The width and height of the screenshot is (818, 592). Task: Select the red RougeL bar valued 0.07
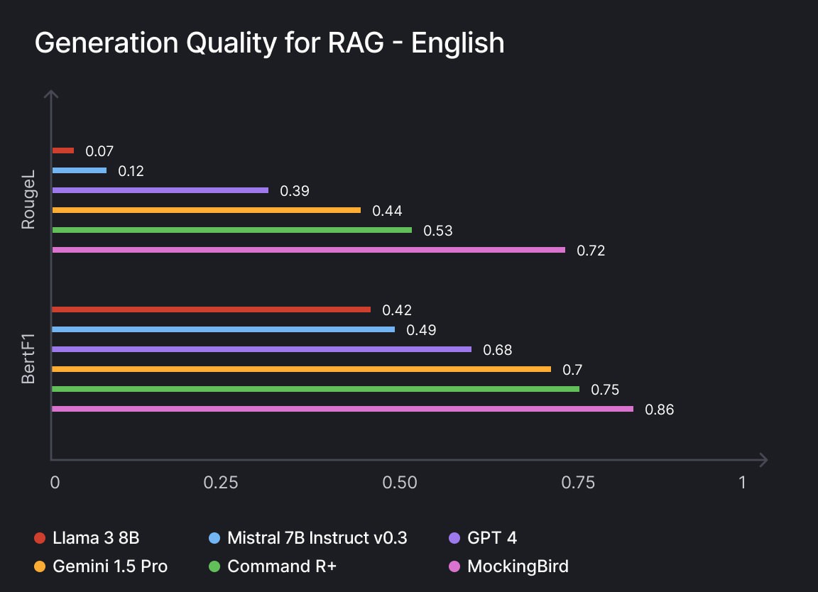pyautogui.click(x=63, y=150)
